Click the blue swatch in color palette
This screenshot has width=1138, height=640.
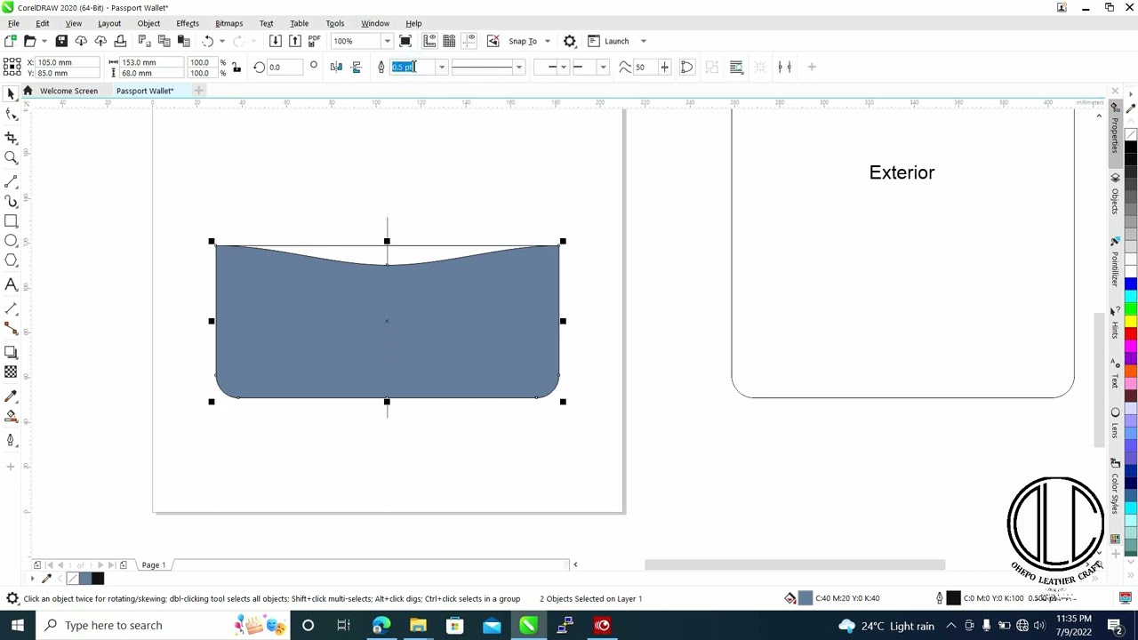[1130, 284]
